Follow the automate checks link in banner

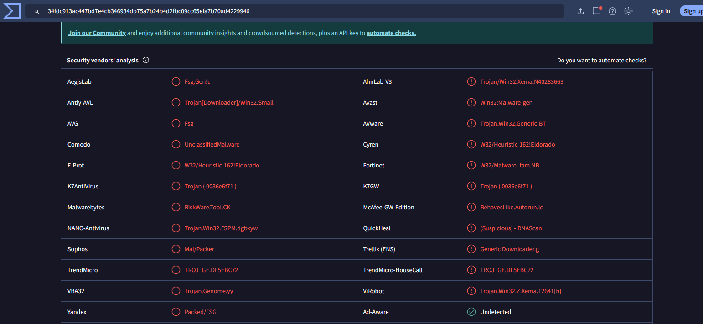(391, 33)
